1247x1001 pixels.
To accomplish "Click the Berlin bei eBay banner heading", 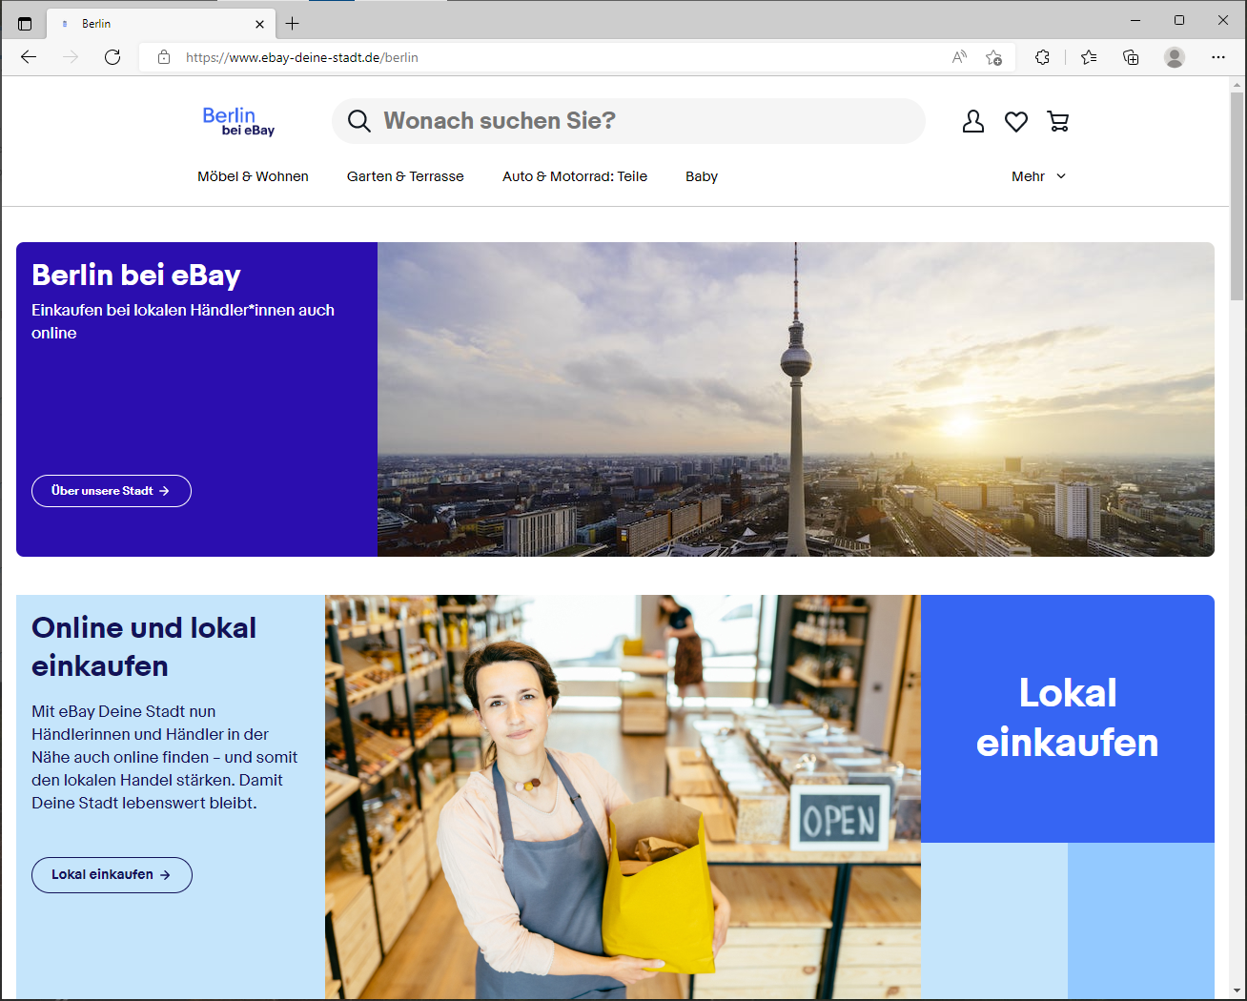I will [136, 276].
